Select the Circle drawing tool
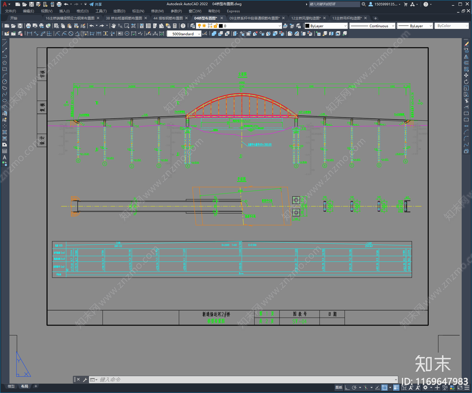 tap(4, 82)
